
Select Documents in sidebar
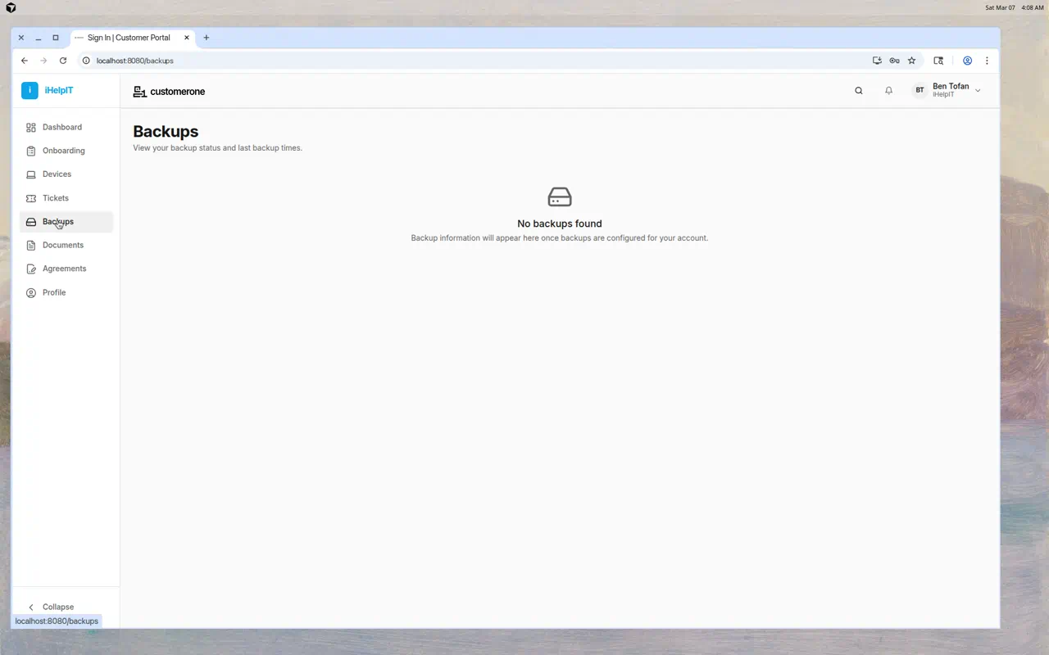pos(63,246)
